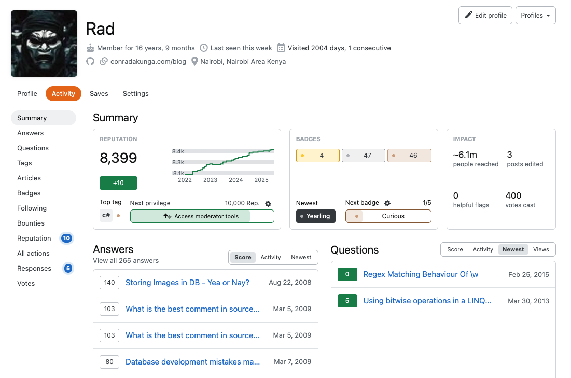Image resolution: width=571 pixels, height=378 pixels.
Task: Click the GitHub icon in the profile header
Action: [90, 61]
